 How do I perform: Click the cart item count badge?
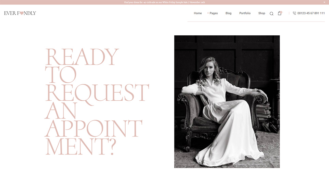tap(281, 12)
